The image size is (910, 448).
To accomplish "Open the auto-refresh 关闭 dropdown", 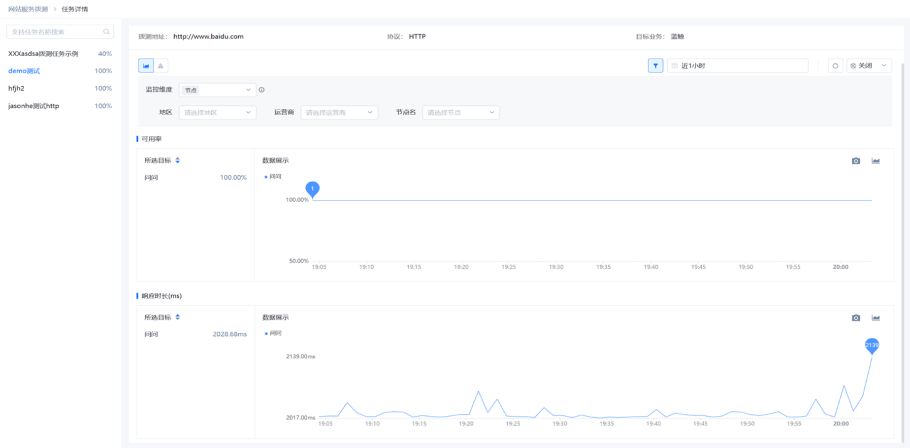I will (869, 65).
